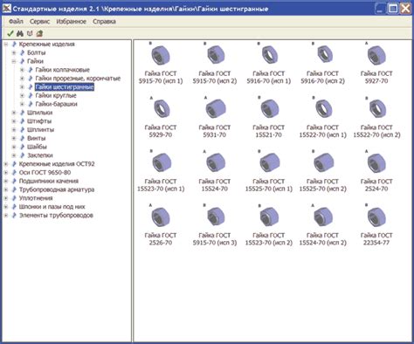414x344 pixels.
Task: Open the Файл menu
Action: (16, 21)
